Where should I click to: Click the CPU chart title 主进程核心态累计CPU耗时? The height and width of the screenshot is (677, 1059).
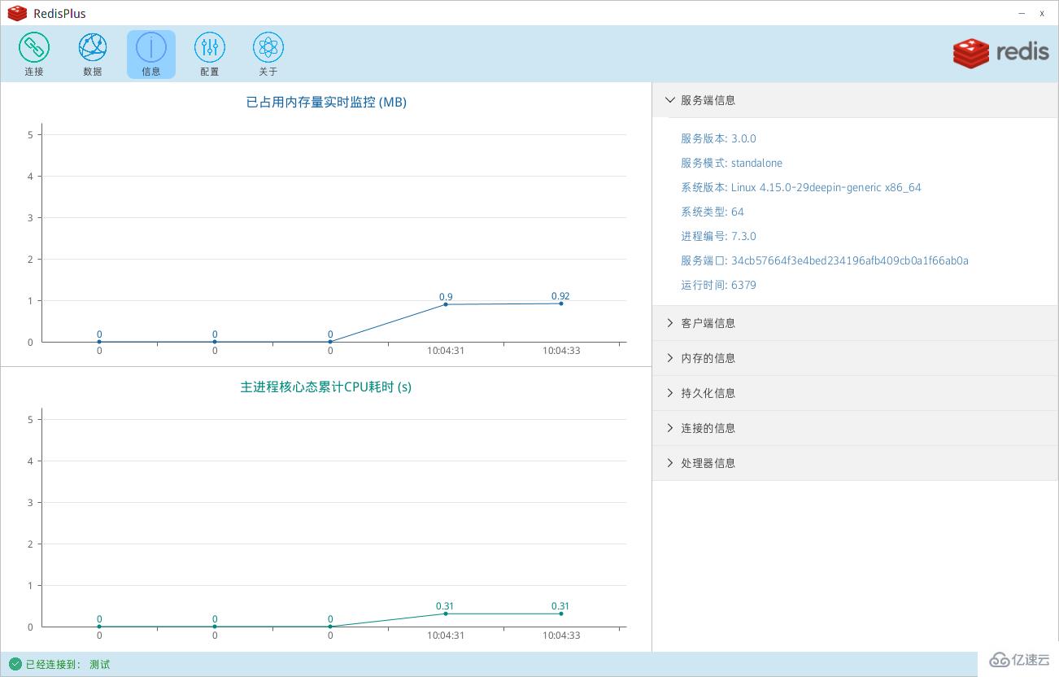coord(325,387)
